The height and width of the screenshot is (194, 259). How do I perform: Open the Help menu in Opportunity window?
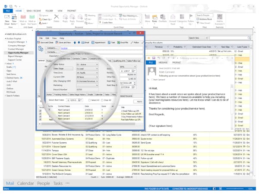pyautogui.click(x=62, y=38)
